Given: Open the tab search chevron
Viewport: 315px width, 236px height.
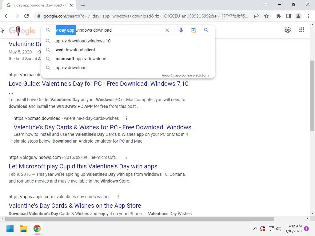Looking at the screenshot, I should point(265,4).
